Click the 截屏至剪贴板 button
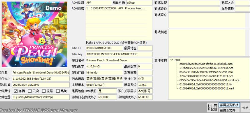Screen dimensions: 250x113 coord(229,105)
